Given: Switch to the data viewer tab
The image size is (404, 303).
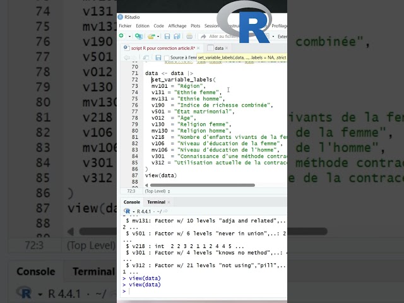Looking at the screenshot, I should (219, 48).
